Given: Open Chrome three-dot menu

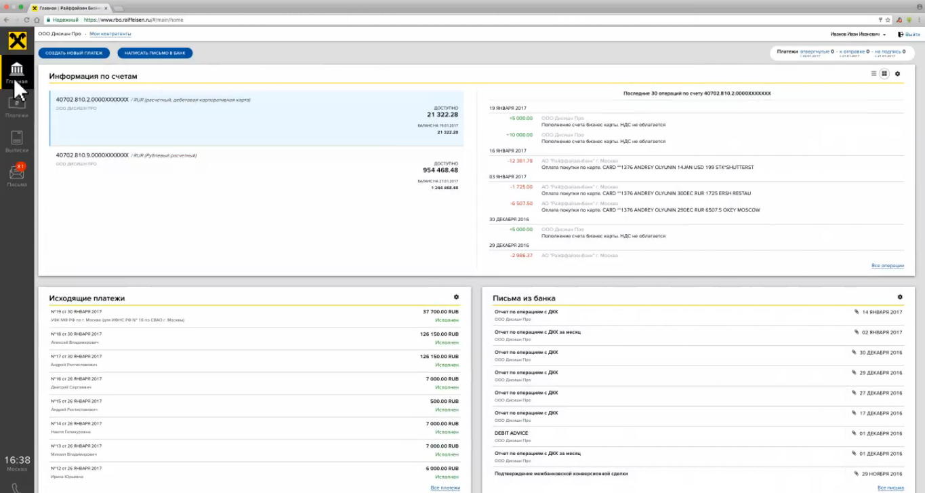Looking at the screenshot, I should pyautogui.click(x=919, y=20).
